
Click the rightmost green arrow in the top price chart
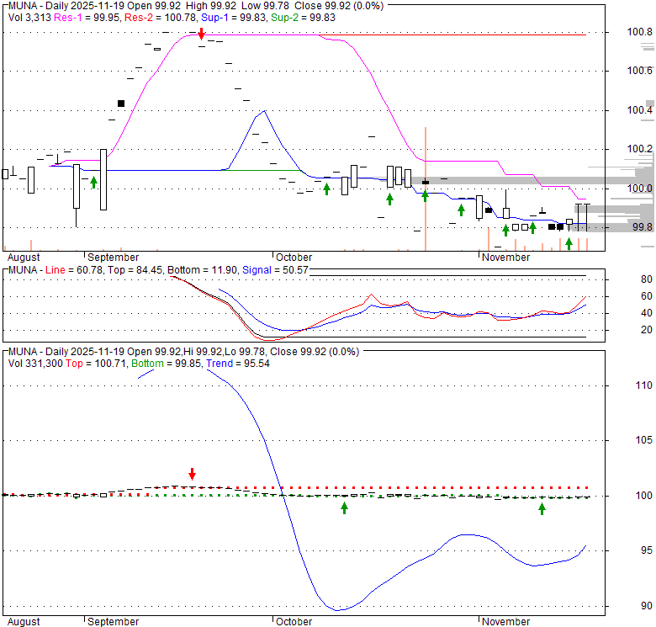(x=569, y=243)
